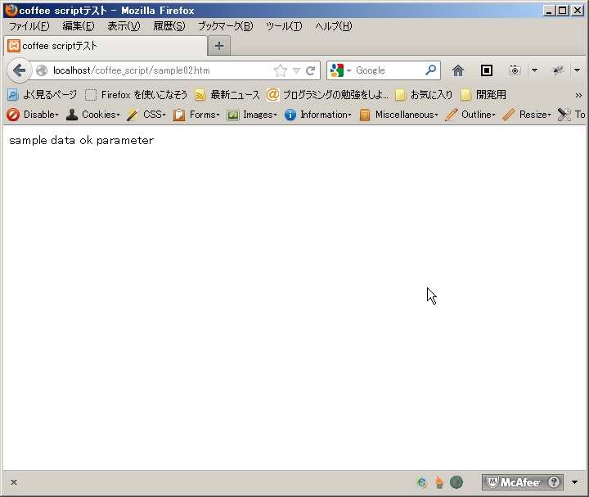Click the cut-off Tools wrench icon
The height and width of the screenshot is (497, 589).
[564, 115]
